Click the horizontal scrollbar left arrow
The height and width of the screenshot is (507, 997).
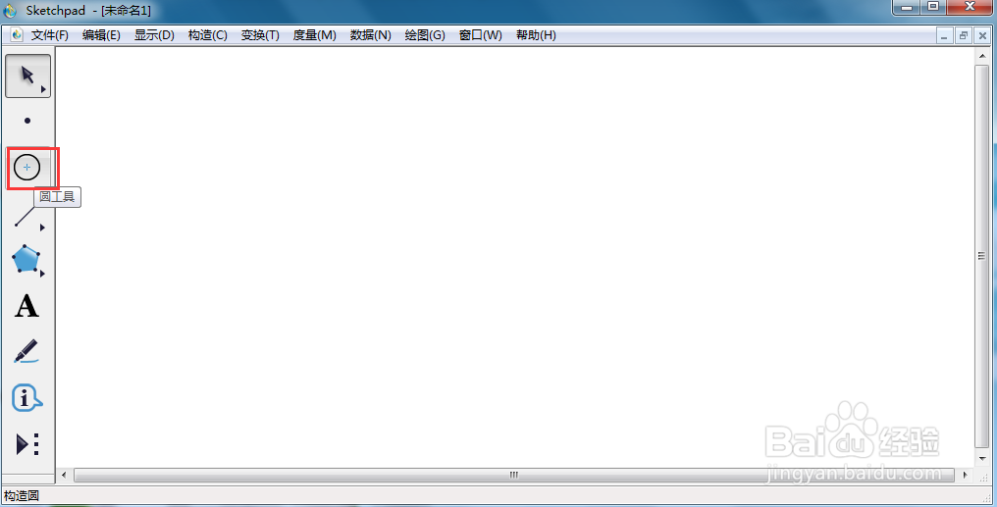pyautogui.click(x=64, y=475)
